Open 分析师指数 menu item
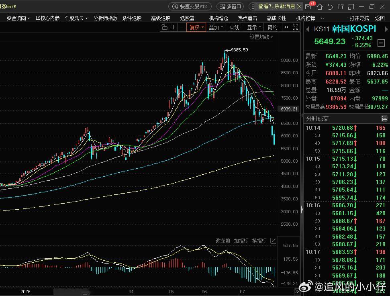The height and width of the screenshot is (296, 390). pyautogui.click(x=105, y=18)
